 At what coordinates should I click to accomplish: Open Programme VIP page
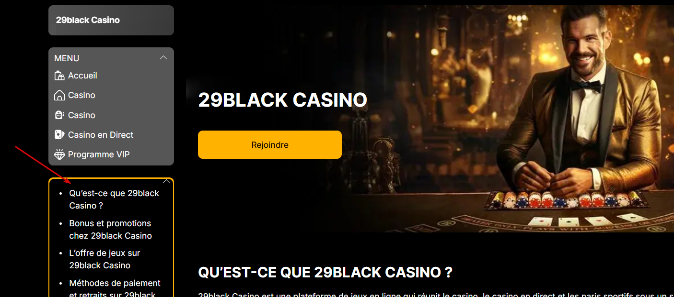pos(99,154)
